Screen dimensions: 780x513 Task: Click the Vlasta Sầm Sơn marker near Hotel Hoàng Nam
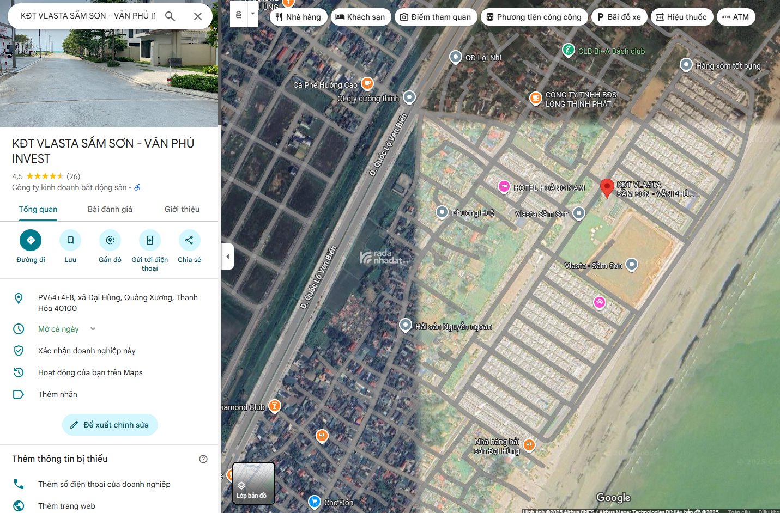click(x=579, y=213)
